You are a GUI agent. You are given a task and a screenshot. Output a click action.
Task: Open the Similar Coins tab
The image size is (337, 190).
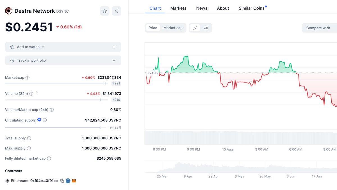(252, 8)
